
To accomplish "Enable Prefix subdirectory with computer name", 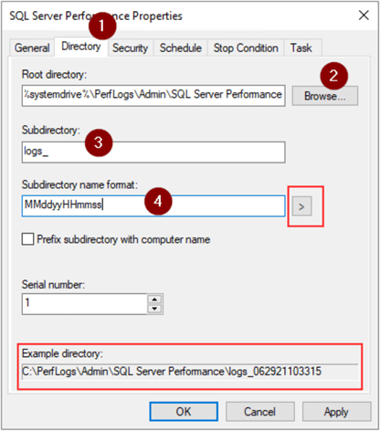I will [x=28, y=239].
